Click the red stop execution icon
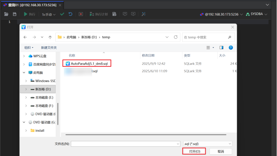277x156 pixels. coord(81,14)
